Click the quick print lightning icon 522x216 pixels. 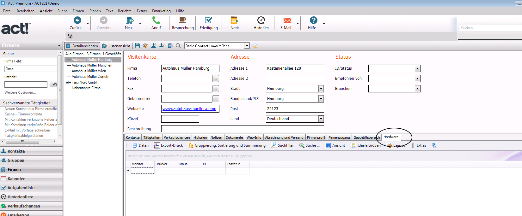tap(145, 46)
